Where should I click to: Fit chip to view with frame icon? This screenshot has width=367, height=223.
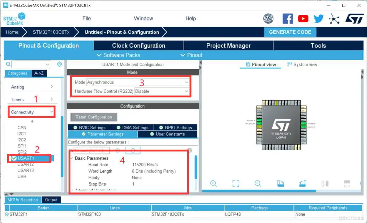tap(236, 183)
